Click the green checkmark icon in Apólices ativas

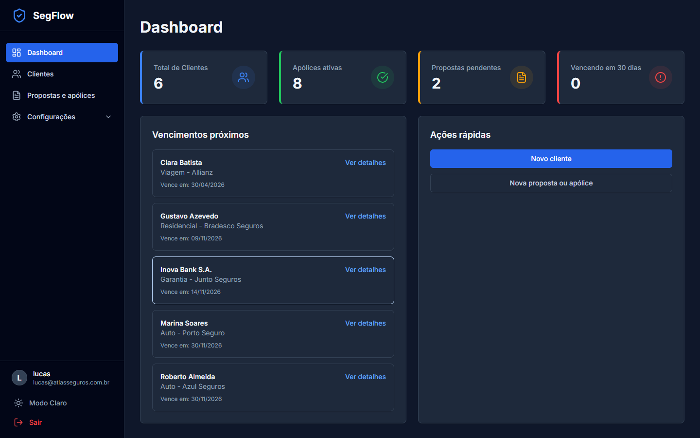[383, 77]
